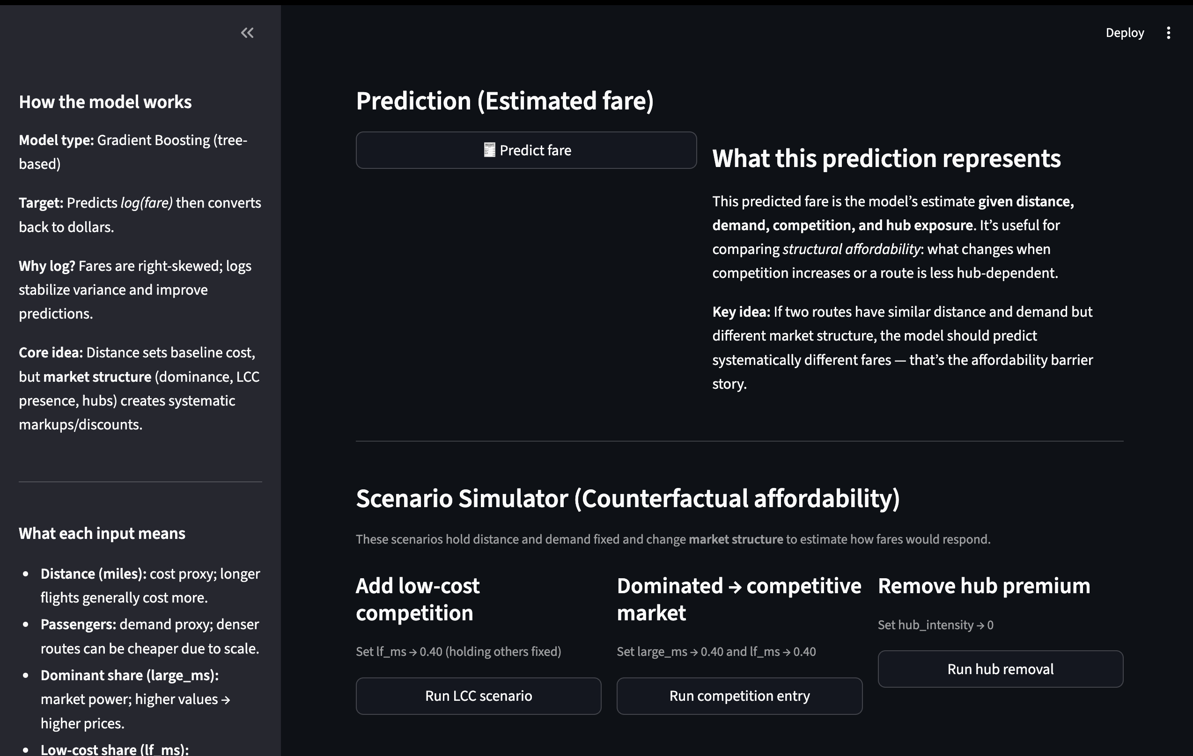Click Run competition entry
Image resolution: width=1193 pixels, height=756 pixels.
point(739,696)
